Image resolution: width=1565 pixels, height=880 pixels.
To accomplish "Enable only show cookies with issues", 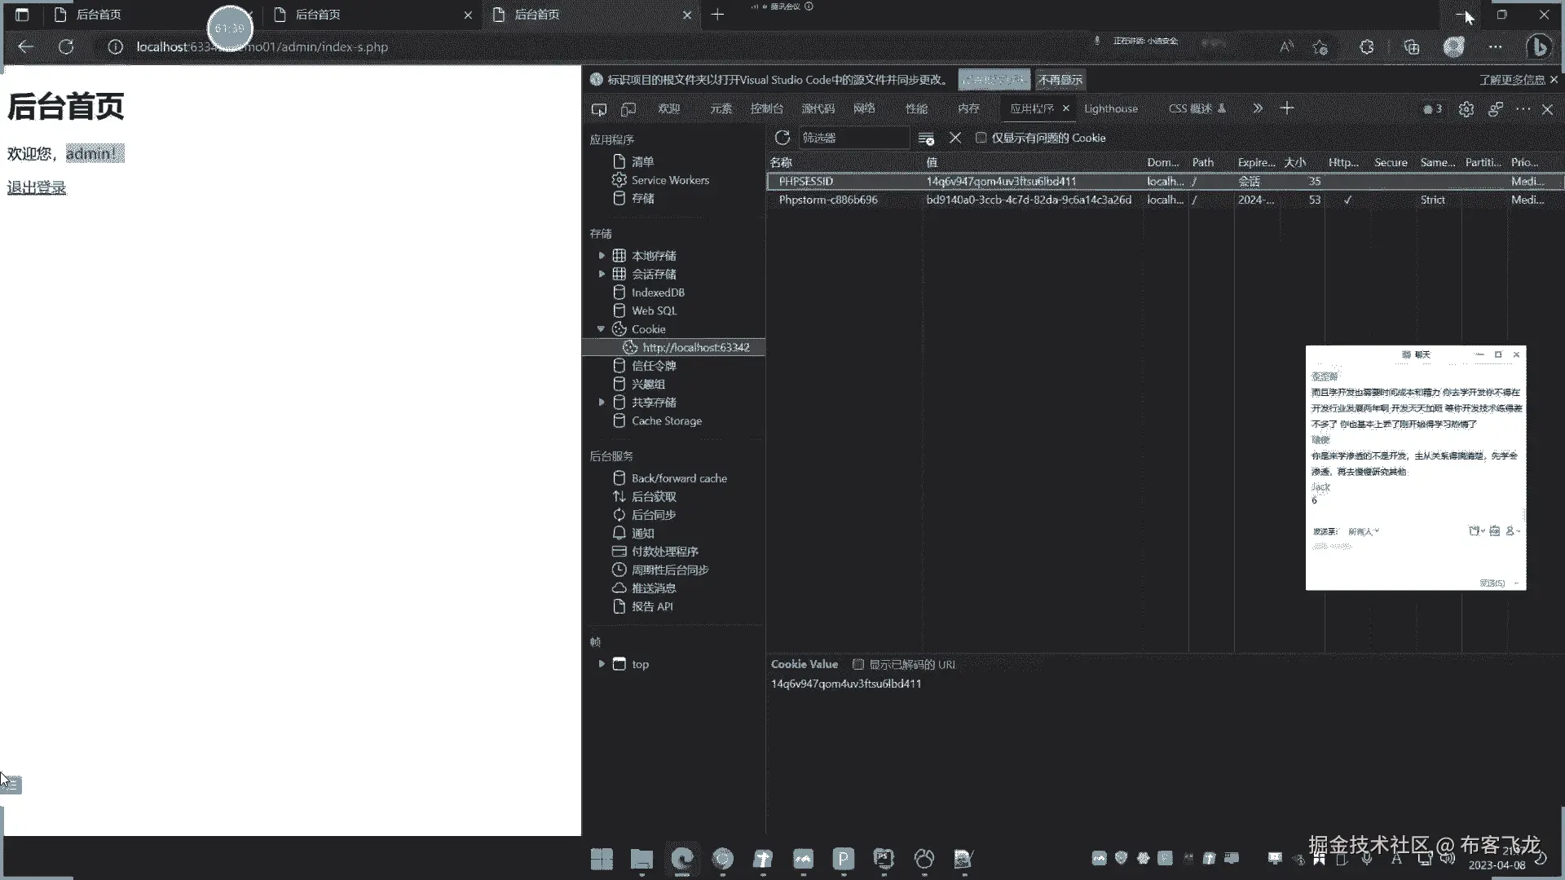I will 981,138.
